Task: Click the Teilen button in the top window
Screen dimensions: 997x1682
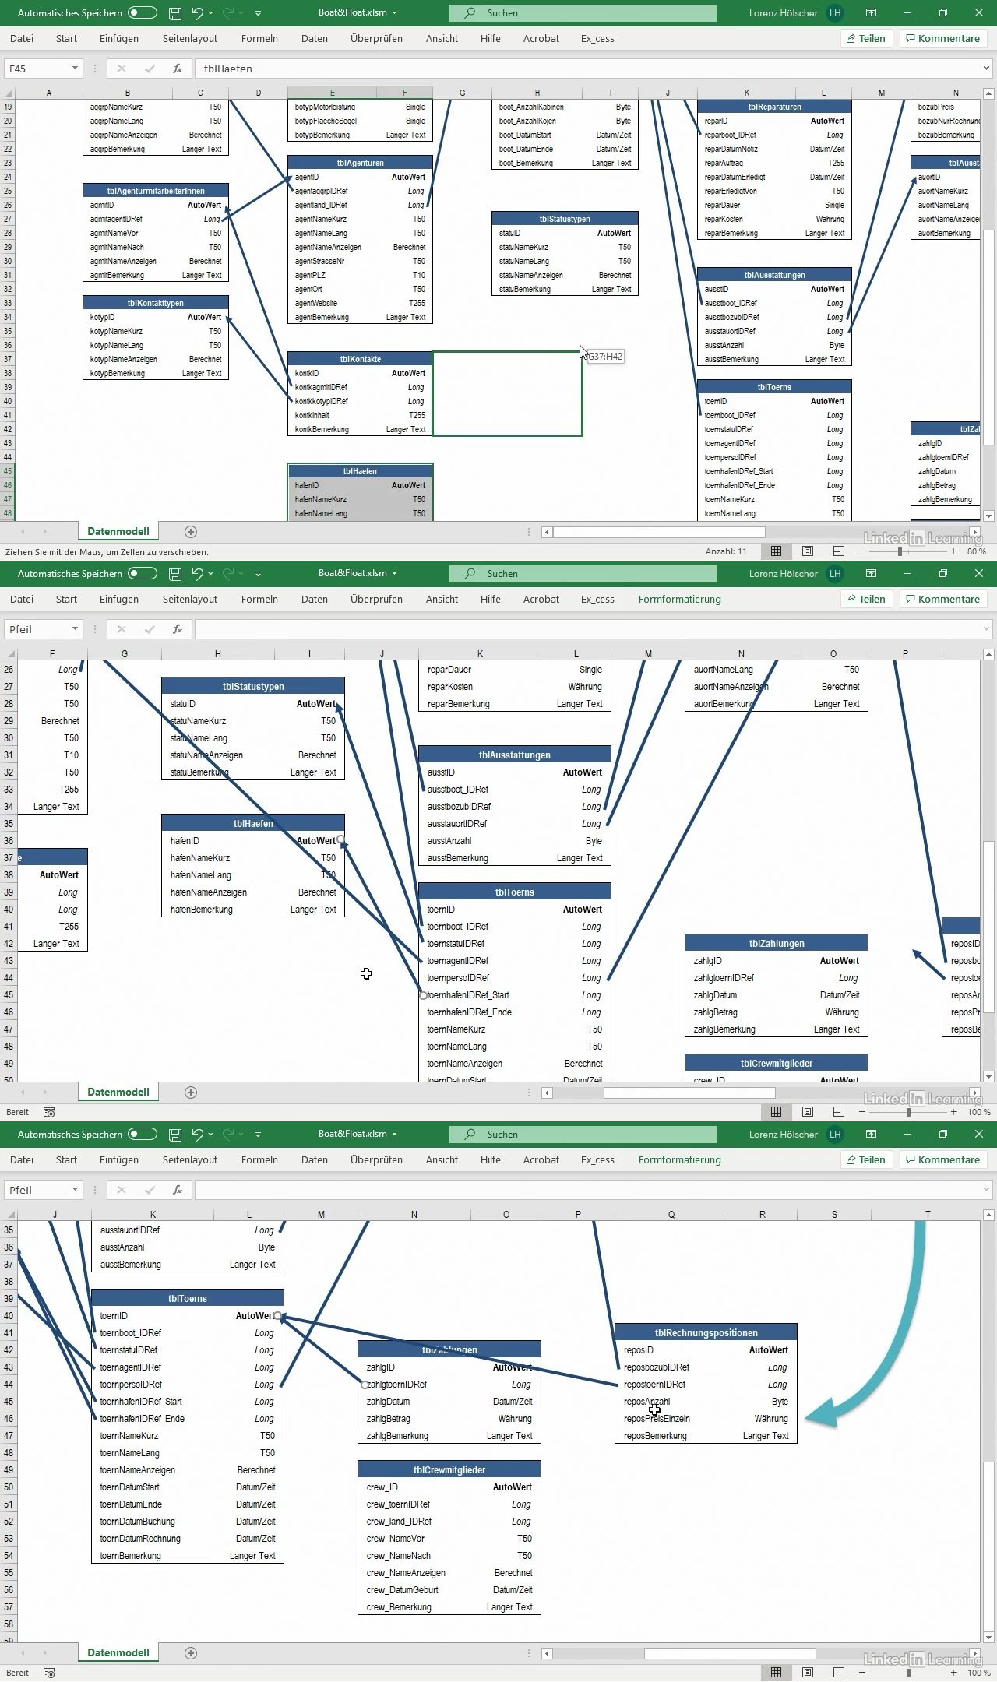Action: click(865, 39)
